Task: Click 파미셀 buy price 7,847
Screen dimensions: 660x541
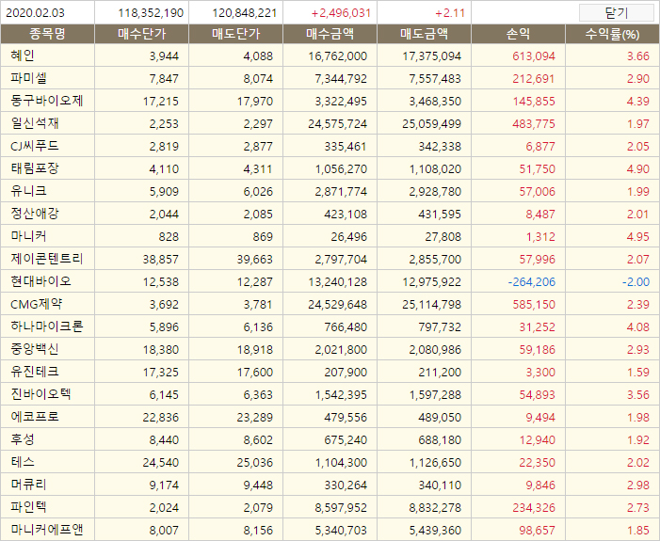Action: point(164,79)
